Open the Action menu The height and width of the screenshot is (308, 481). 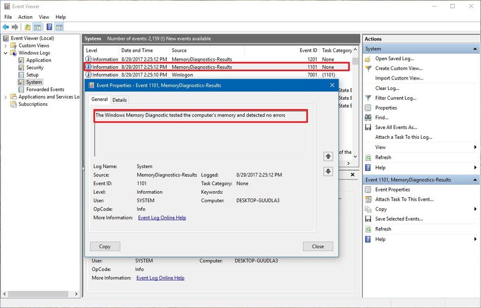point(25,16)
